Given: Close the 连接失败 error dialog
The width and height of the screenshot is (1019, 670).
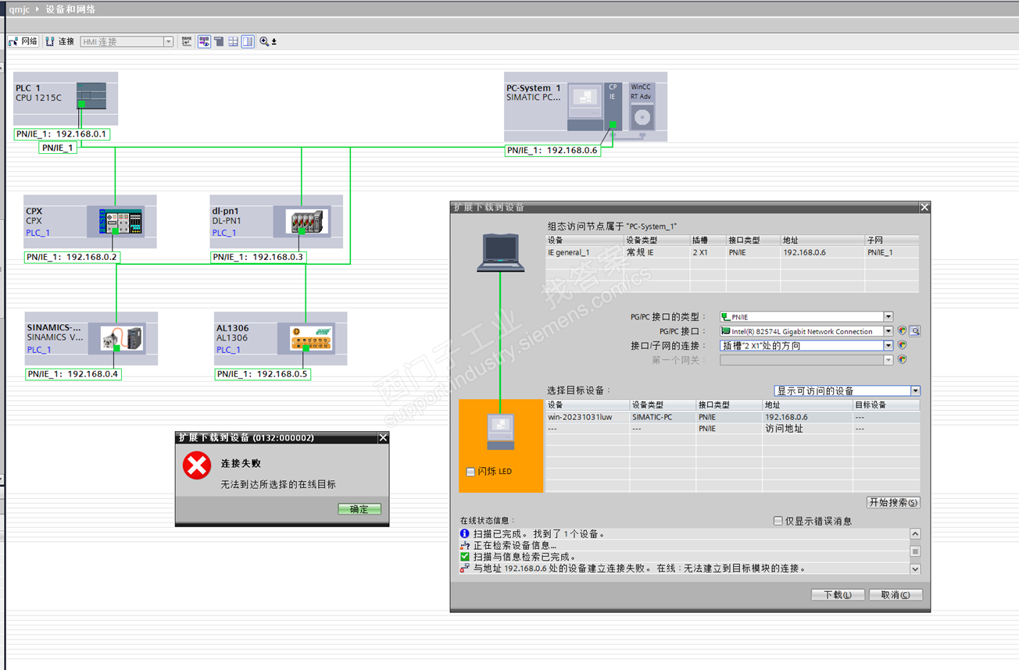Looking at the screenshot, I should click(x=383, y=438).
